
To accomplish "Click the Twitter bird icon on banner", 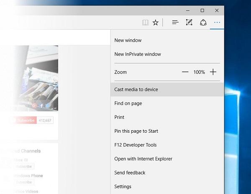I will 48,106.
